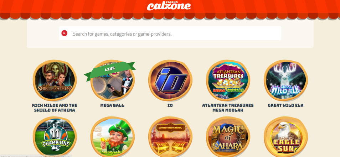Viewport: 340px width, 157px height.
Task: Launch the 11 Champions football game icon
Action: tap(55, 137)
